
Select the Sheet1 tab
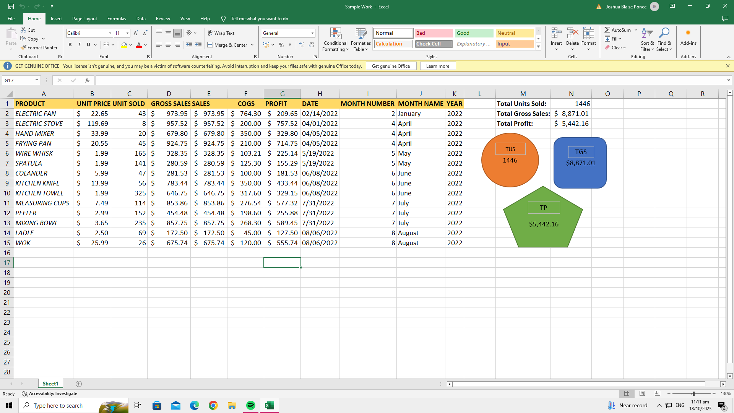[50, 384]
